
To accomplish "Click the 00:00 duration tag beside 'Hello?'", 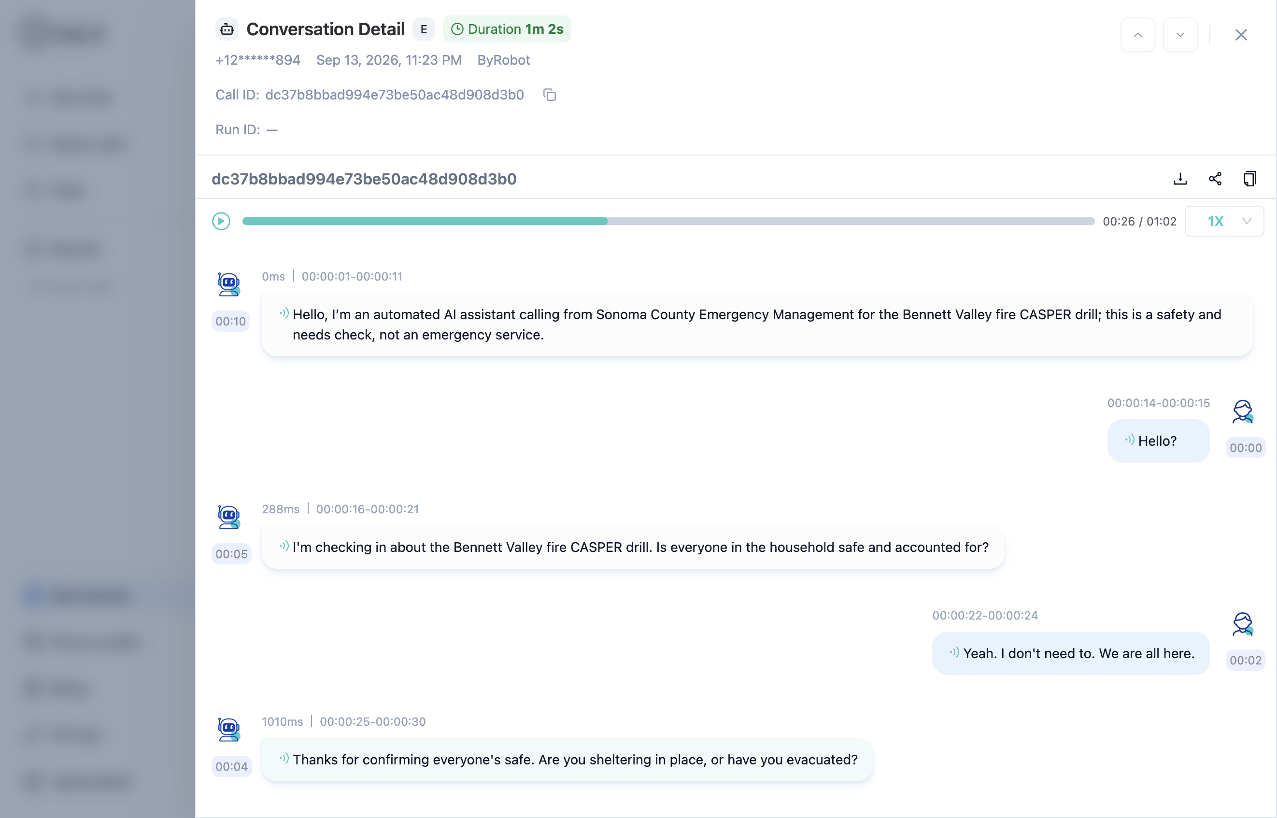I will click(x=1245, y=447).
